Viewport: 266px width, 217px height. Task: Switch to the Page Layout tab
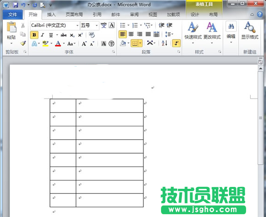[x=74, y=15]
